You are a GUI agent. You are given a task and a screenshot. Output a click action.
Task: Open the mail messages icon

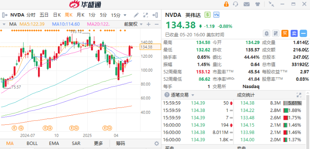246,4
